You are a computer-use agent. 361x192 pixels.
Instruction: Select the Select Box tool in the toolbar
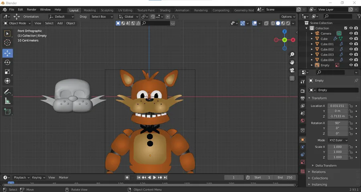pyautogui.click(x=8, y=34)
